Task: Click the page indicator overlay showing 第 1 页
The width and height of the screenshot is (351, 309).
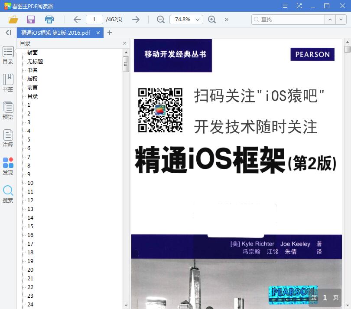Action: 325,298
